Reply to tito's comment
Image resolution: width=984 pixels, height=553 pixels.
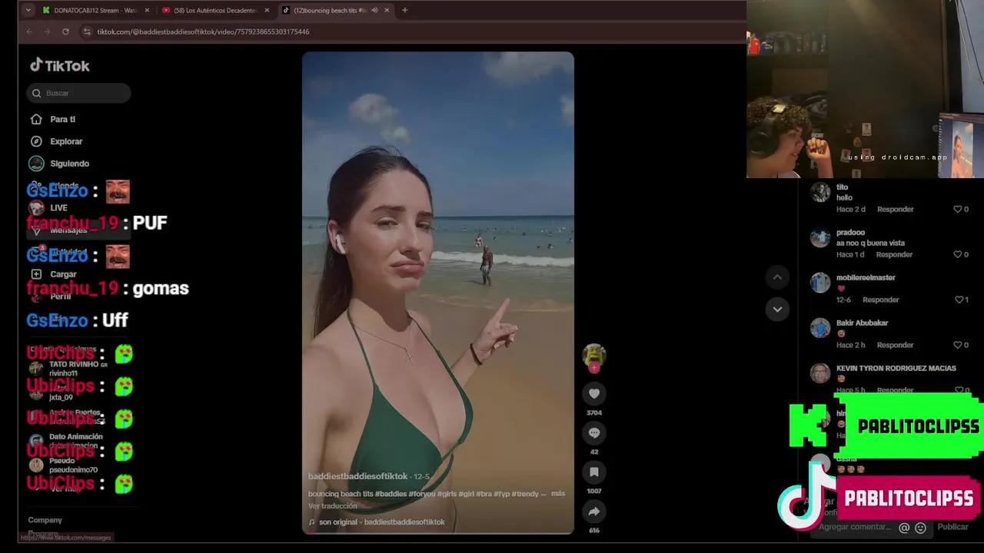coord(895,209)
